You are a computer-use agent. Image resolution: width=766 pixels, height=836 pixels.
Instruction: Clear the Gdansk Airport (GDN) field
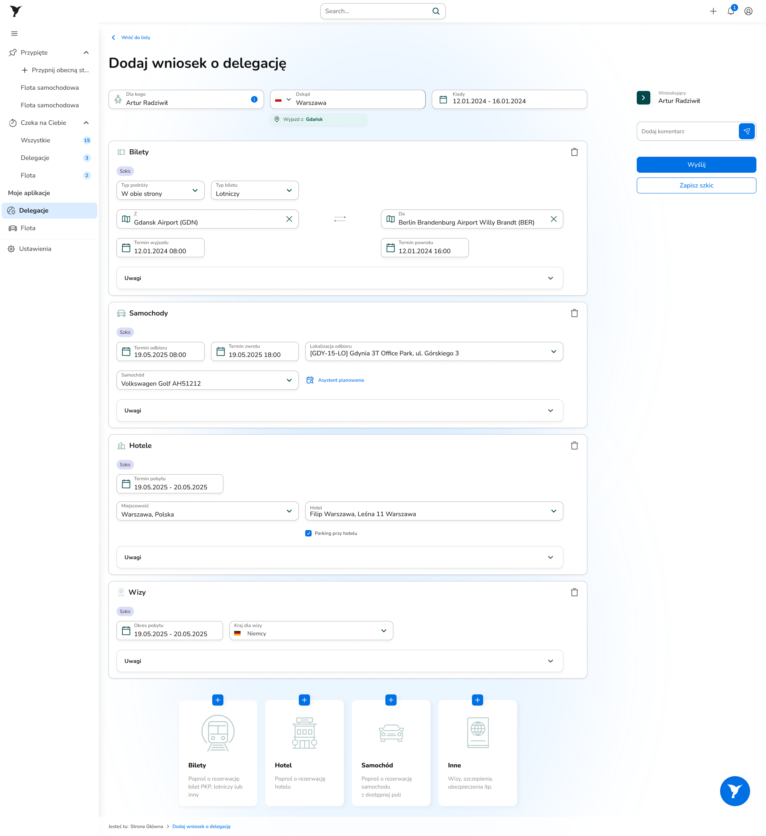click(289, 219)
